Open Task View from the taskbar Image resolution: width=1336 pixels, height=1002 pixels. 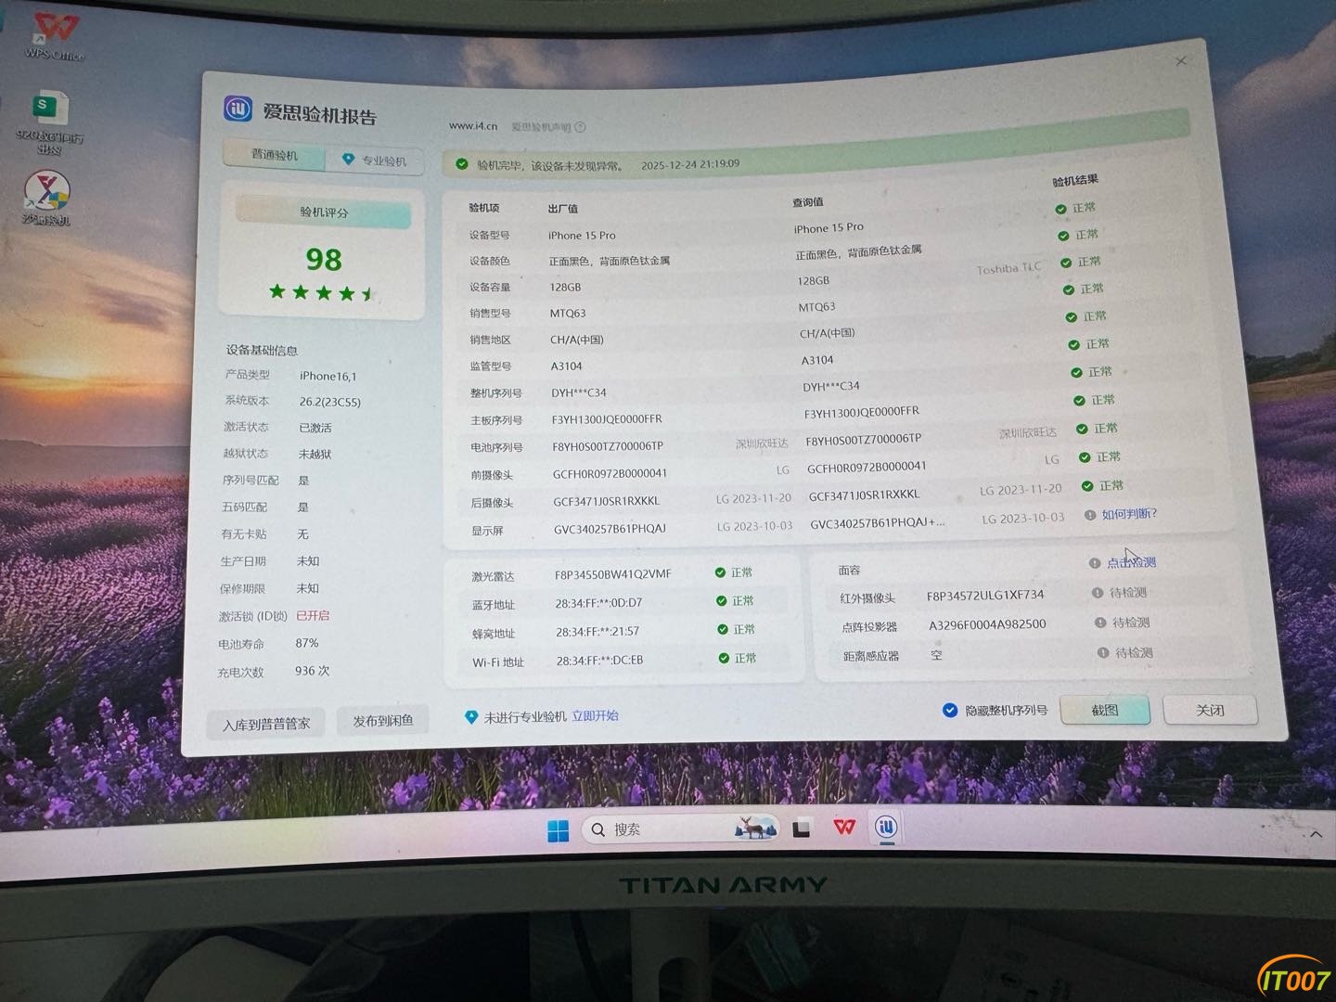(802, 829)
